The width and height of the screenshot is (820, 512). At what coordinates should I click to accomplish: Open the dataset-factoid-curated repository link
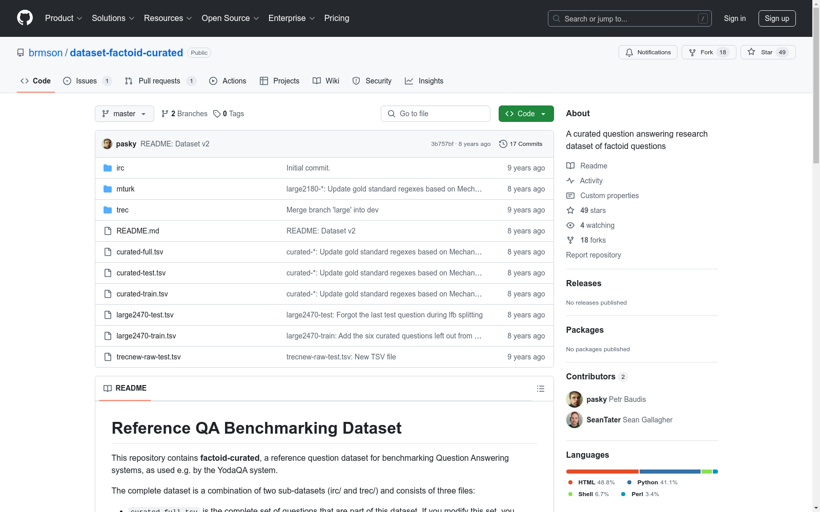coord(127,53)
